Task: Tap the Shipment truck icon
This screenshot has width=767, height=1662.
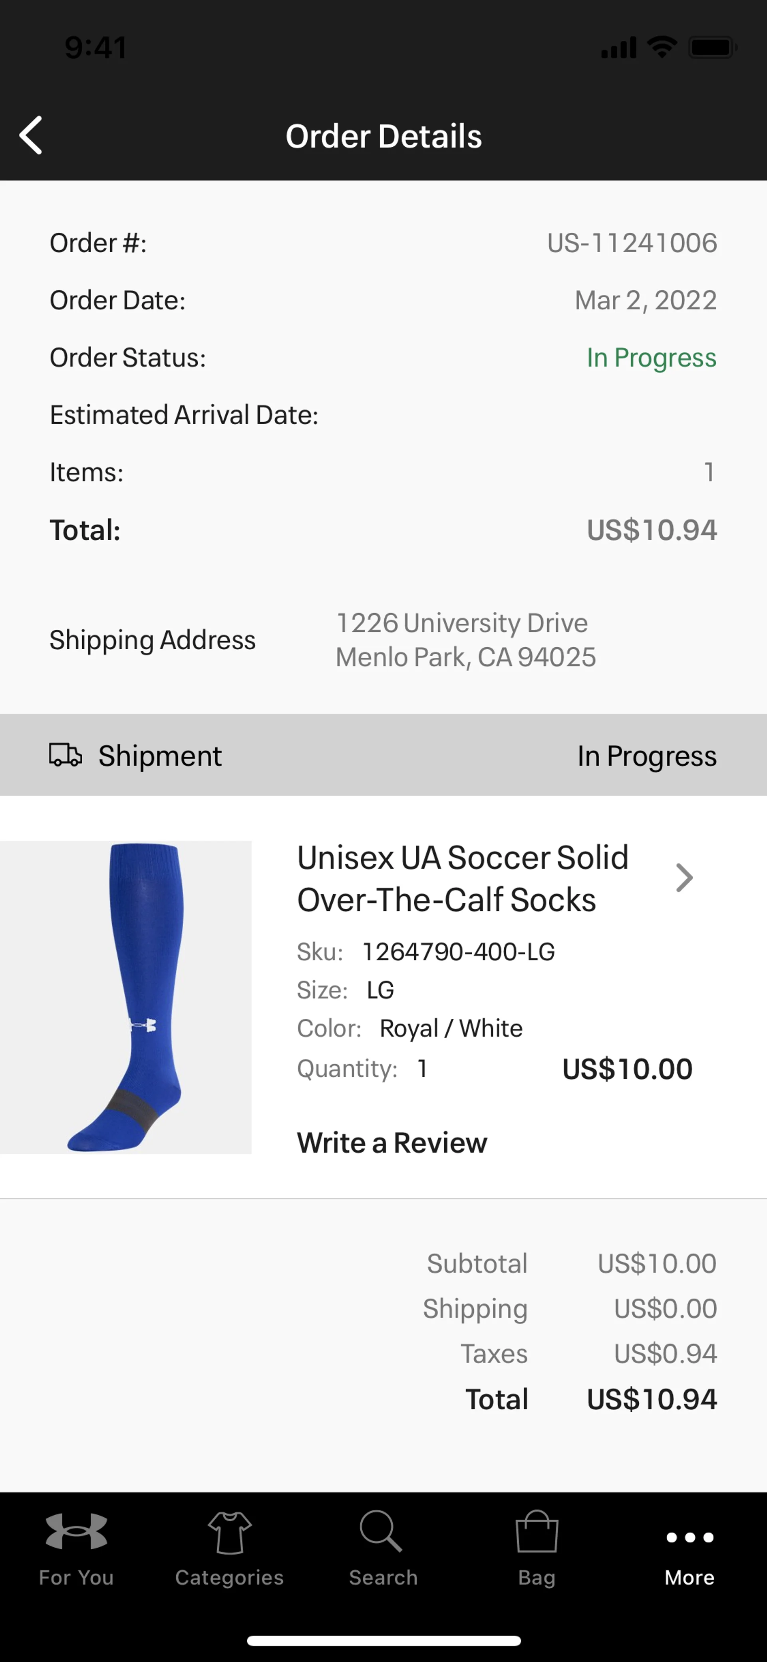Action: [x=66, y=755]
